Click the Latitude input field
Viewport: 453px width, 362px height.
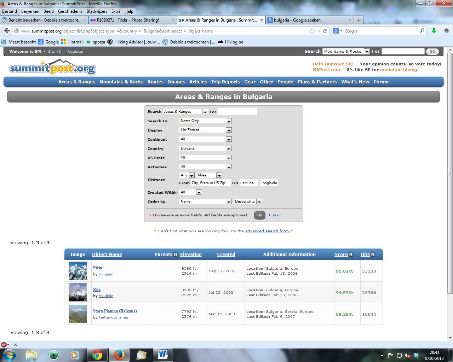248,183
